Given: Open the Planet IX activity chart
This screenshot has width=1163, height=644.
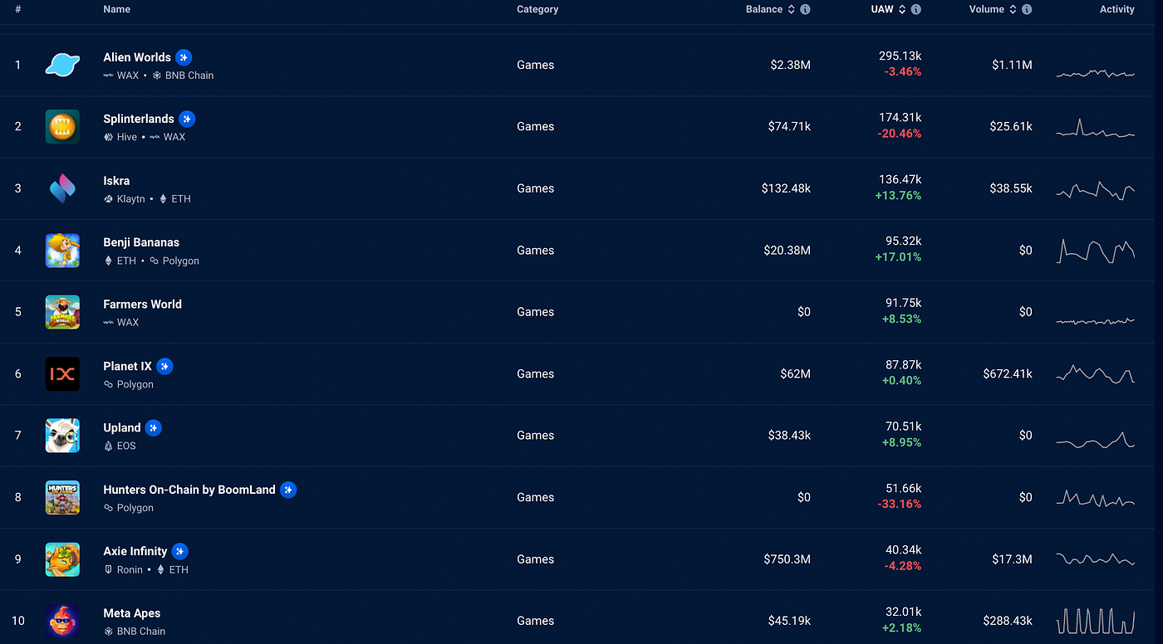Looking at the screenshot, I should point(1095,373).
